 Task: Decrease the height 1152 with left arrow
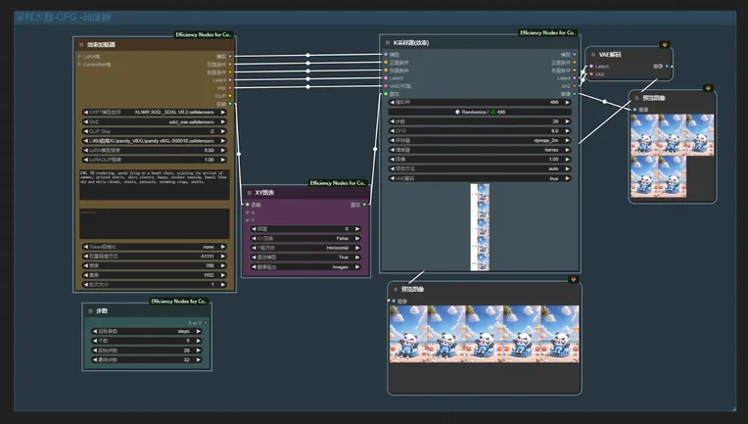coord(86,275)
